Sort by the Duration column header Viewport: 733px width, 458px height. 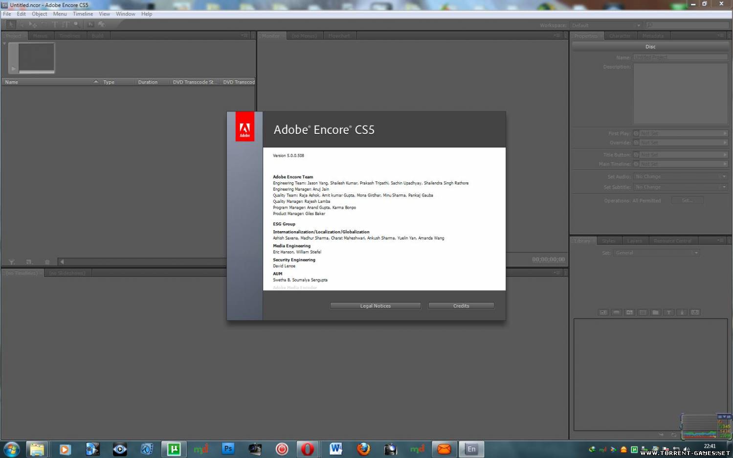[152, 82]
